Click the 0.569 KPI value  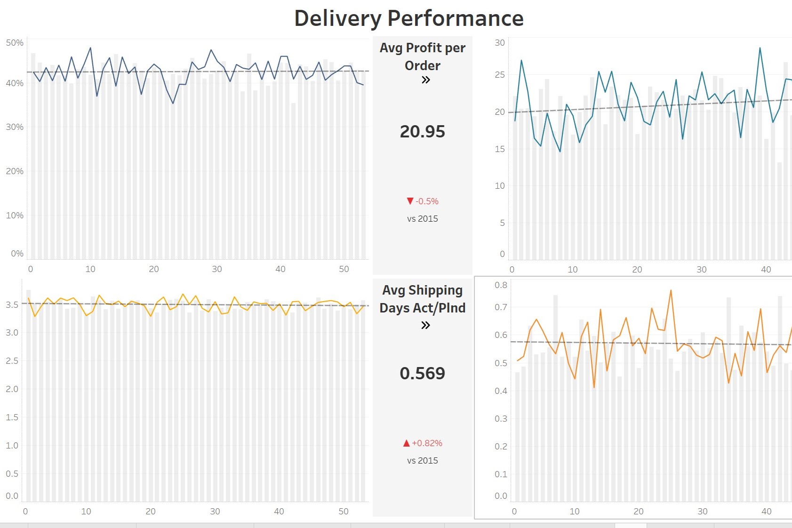(423, 373)
